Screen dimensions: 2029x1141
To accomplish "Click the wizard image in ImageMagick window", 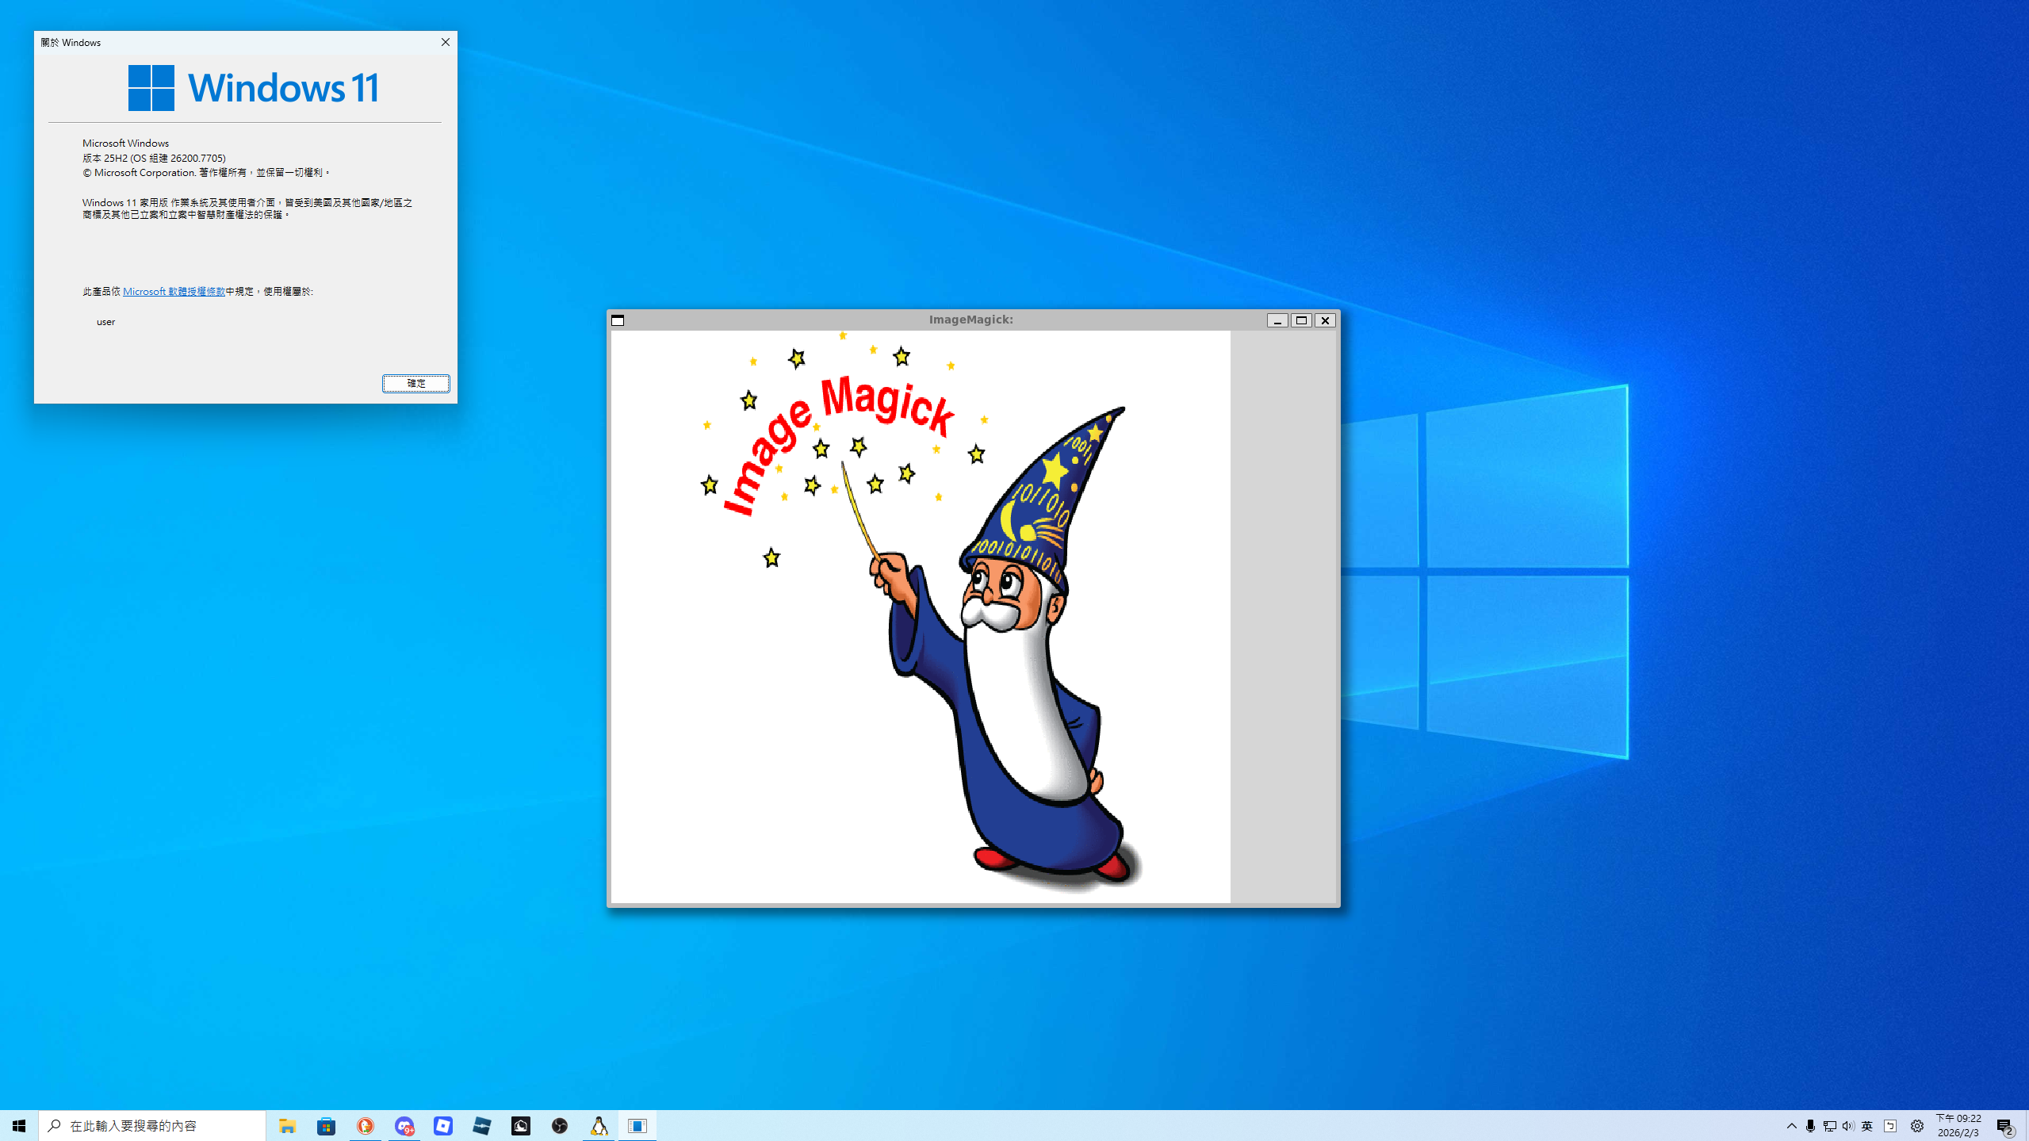I will click(921, 616).
